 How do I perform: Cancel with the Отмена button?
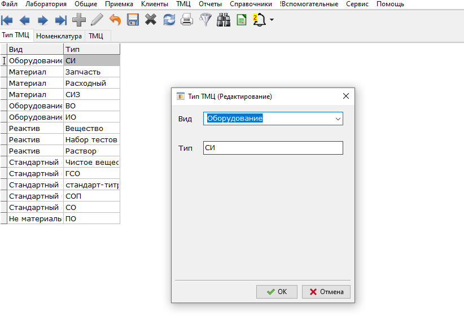tap(326, 292)
